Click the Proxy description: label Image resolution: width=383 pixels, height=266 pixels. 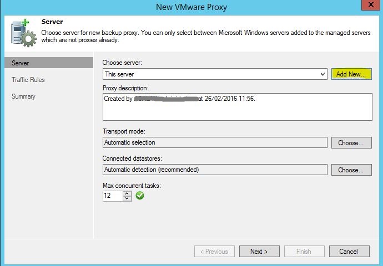coord(125,88)
